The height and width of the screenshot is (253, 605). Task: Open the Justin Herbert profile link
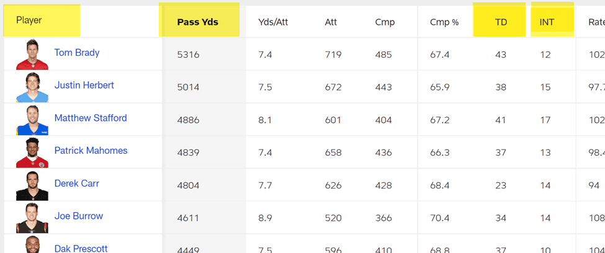[84, 85]
